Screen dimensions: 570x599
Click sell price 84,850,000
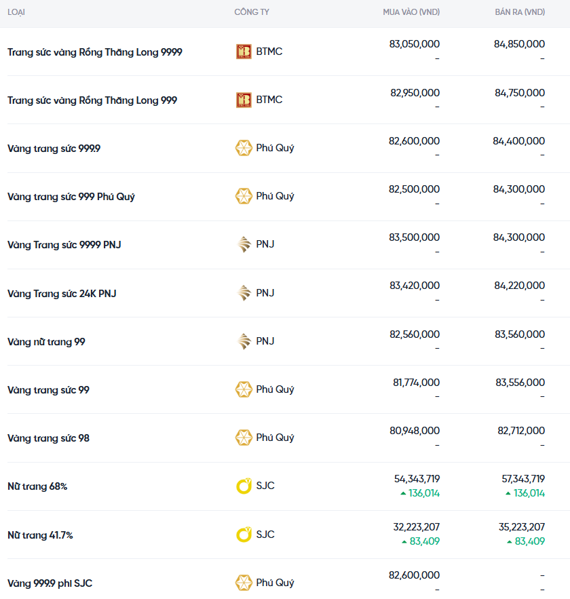[x=520, y=44]
